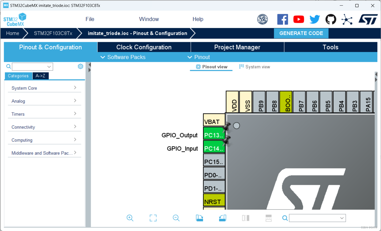Select the PC15 pin on chip
The height and width of the screenshot is (231, 381).
[214, 160]
